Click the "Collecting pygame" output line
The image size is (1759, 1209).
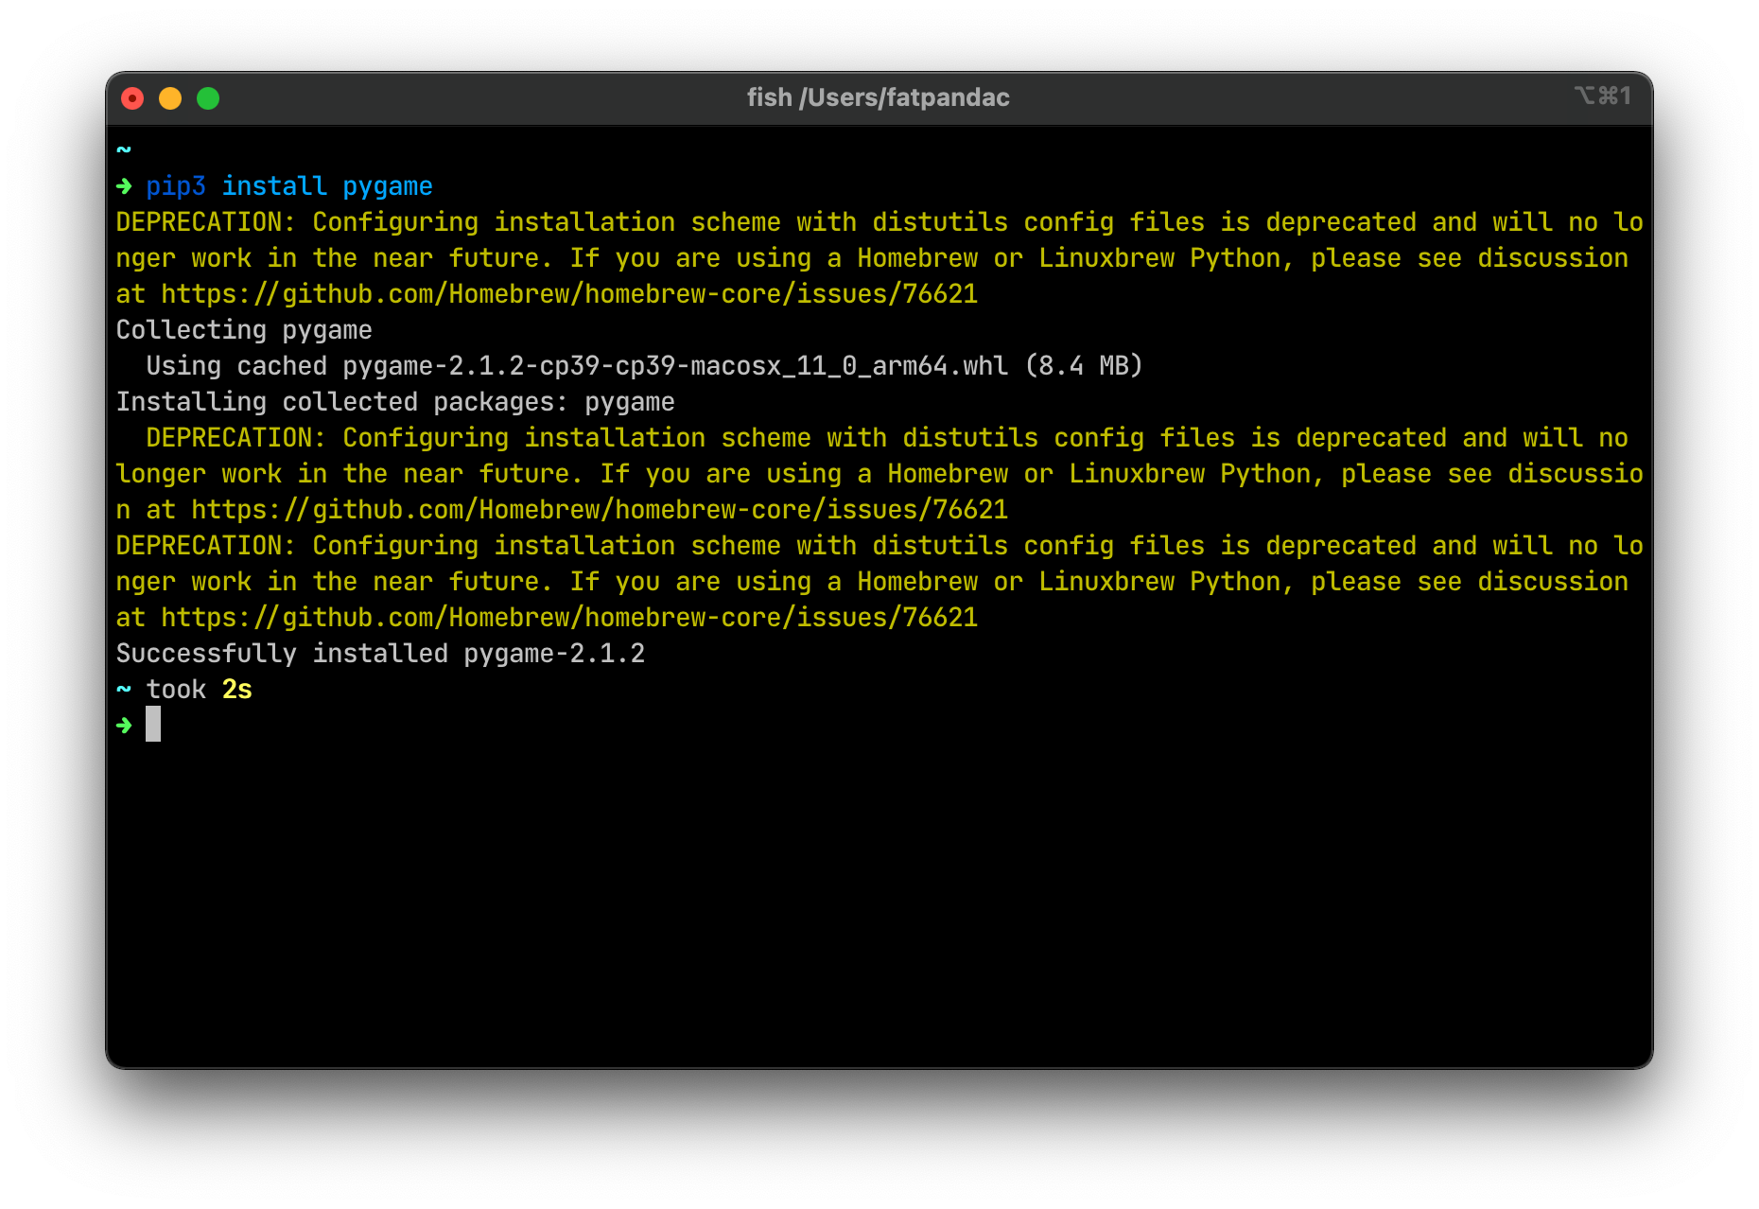click(x=244, y=330)
